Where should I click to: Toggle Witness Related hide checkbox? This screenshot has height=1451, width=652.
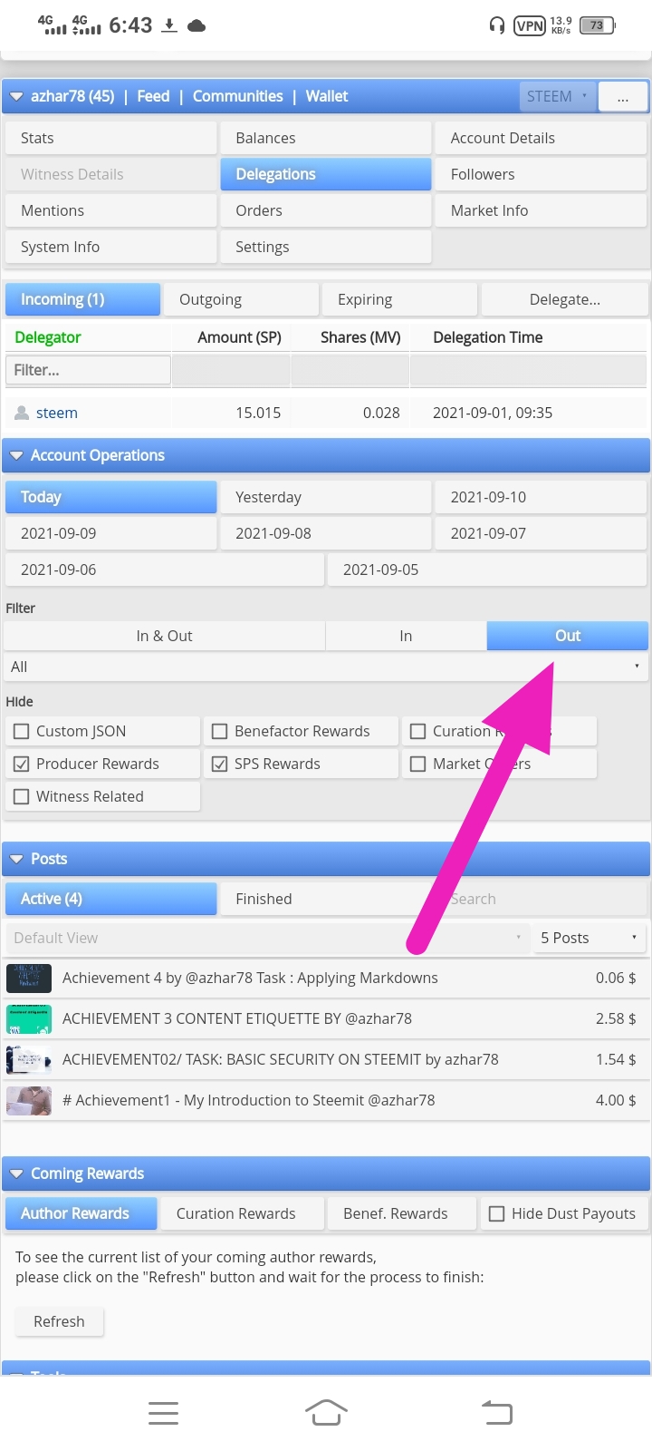pyautogui.click(x=22, y=796)
